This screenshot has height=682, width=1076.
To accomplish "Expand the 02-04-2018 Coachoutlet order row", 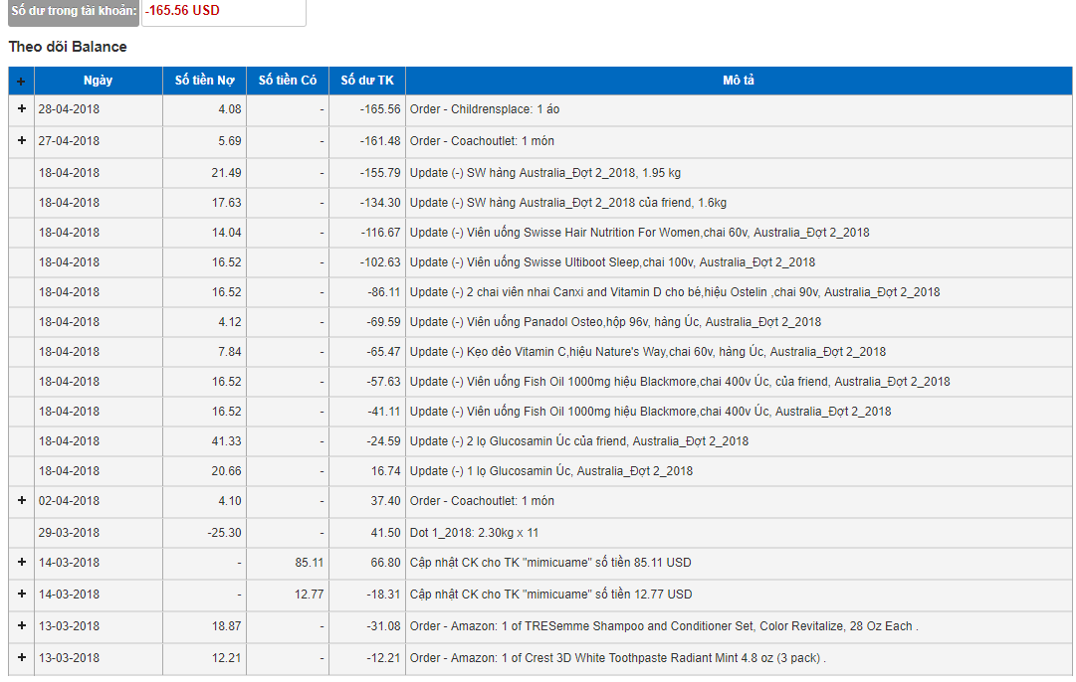I will click(21, 501).
